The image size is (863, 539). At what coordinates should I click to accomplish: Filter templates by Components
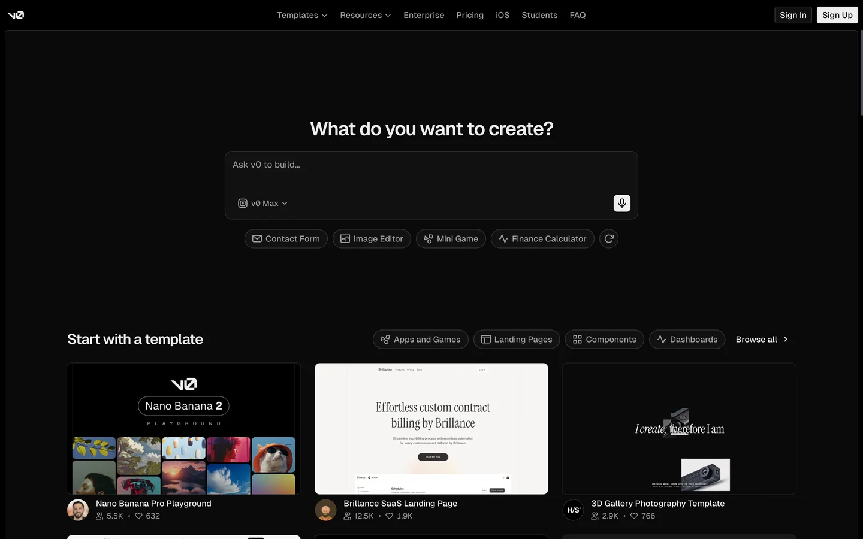coord(604,340)
